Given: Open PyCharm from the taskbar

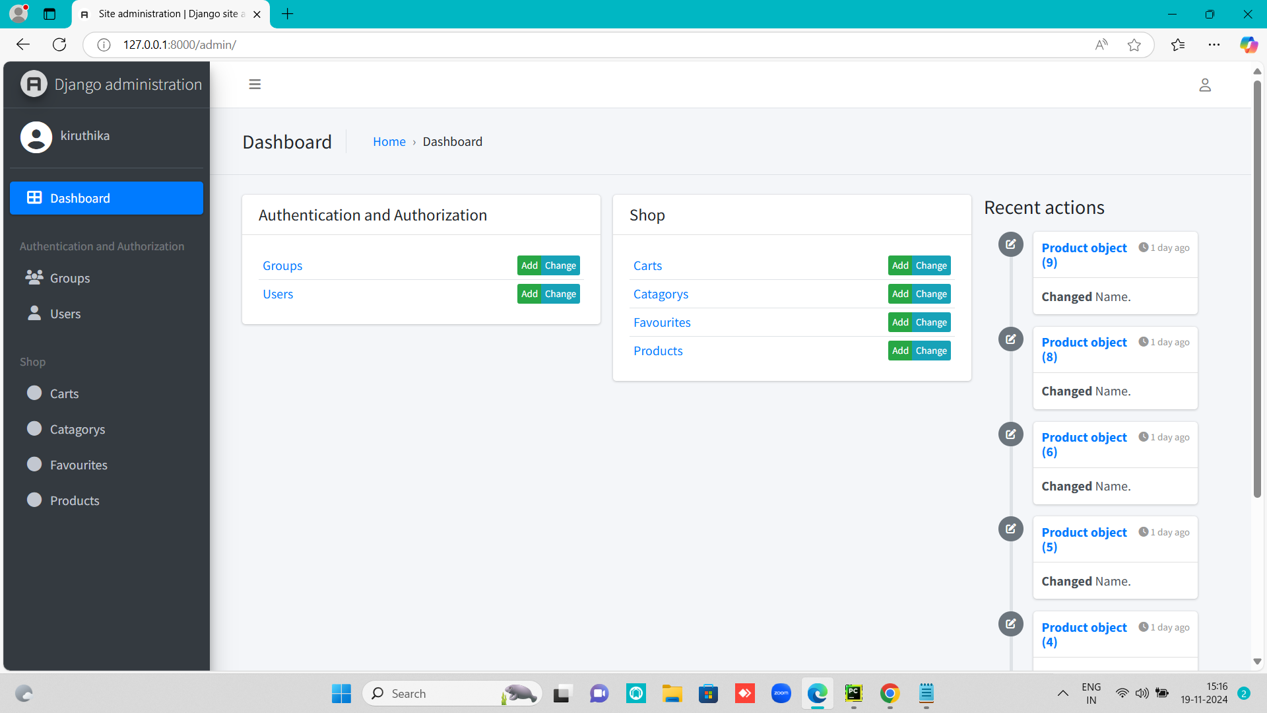Looking at the screenshot, I should (853, 693).
